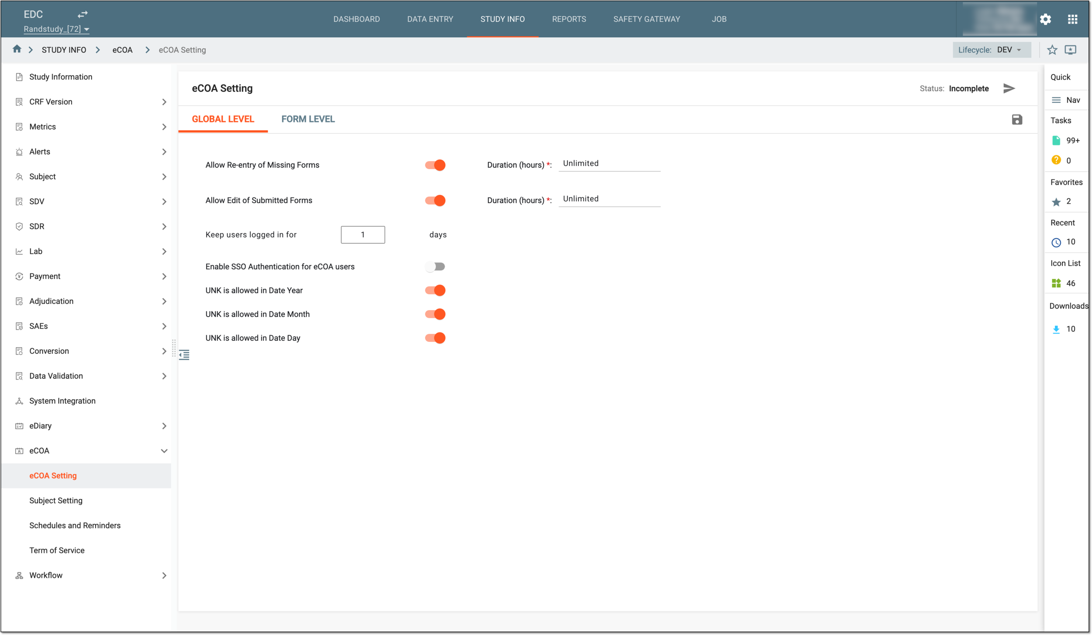Click the Subject person icon in sidebar
This screenshot has width=1092, height=635.
tap(19, 176)
